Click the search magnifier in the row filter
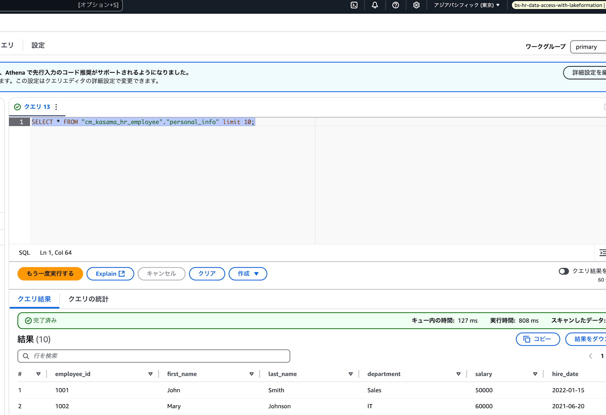The width and height of the screenshot is (606, 415). point(26,356)
